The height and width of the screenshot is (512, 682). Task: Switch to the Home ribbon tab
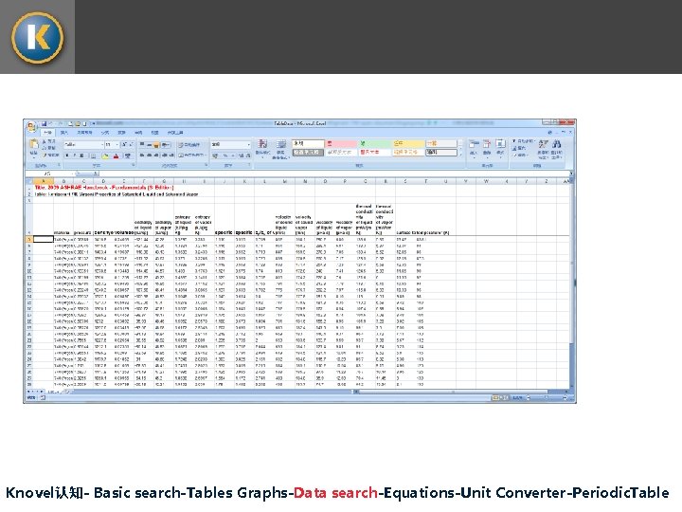[47, 133]
